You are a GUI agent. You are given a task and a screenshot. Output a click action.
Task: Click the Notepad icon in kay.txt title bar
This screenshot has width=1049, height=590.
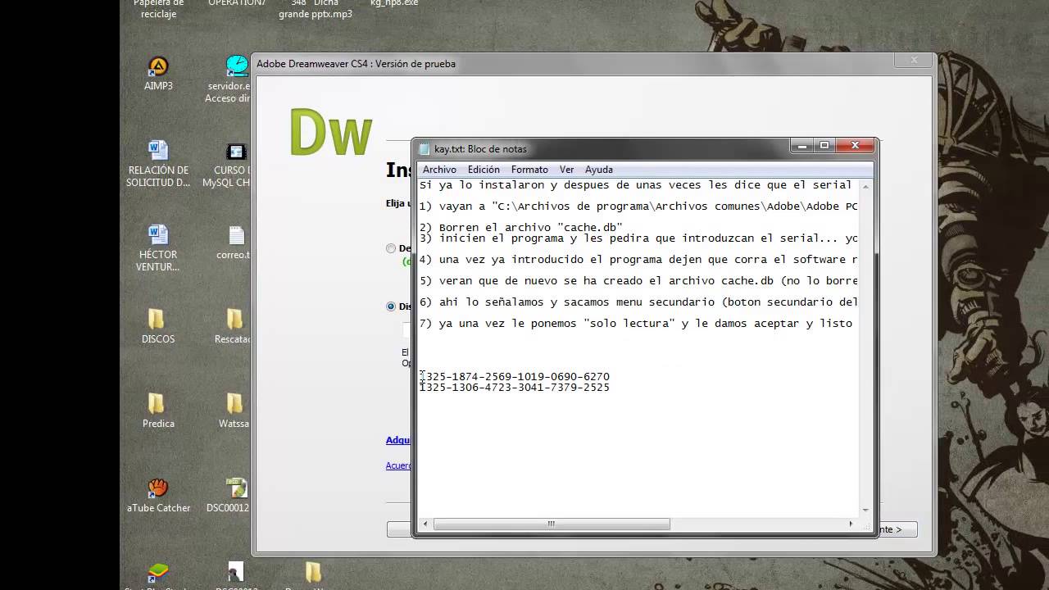[x=425, y=149]
